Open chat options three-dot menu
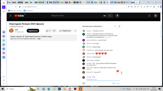This screenshot has width=163, height=91. click(x=115, y=26)
